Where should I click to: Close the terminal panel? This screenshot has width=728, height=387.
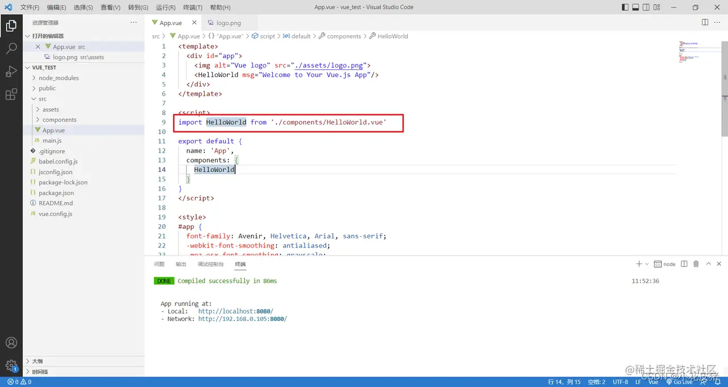(719, 264)
